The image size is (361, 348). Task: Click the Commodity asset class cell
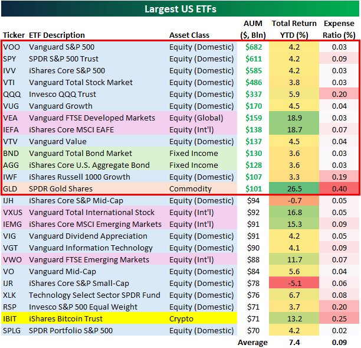pos(190,188)
